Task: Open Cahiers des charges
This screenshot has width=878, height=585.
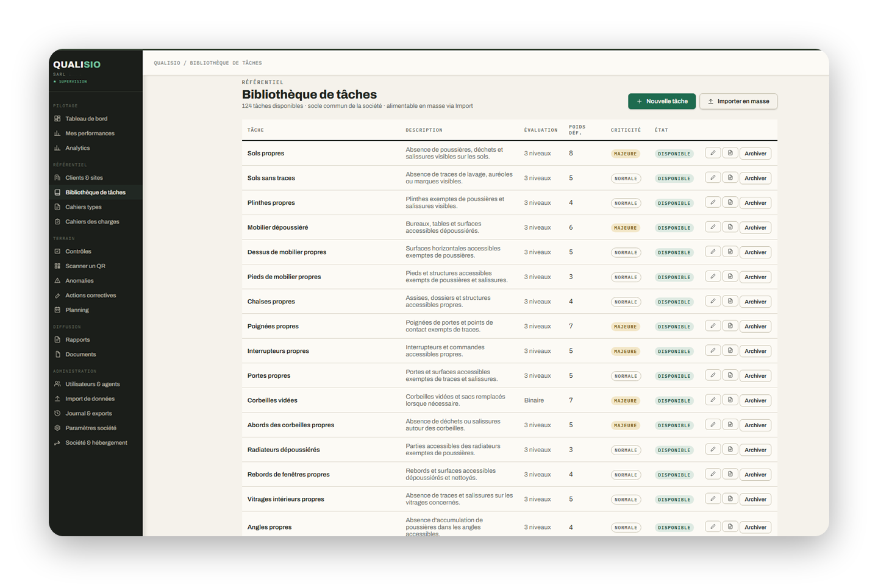Action: pyautogui.click(x=92, y=222)
